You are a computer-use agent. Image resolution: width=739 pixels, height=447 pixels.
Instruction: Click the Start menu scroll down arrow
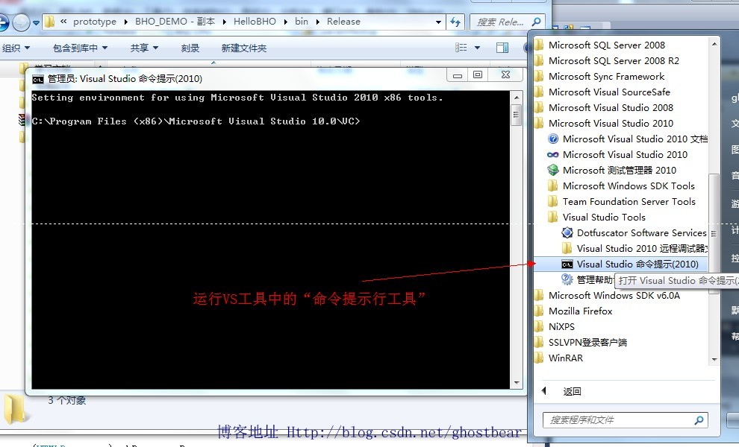714,360
